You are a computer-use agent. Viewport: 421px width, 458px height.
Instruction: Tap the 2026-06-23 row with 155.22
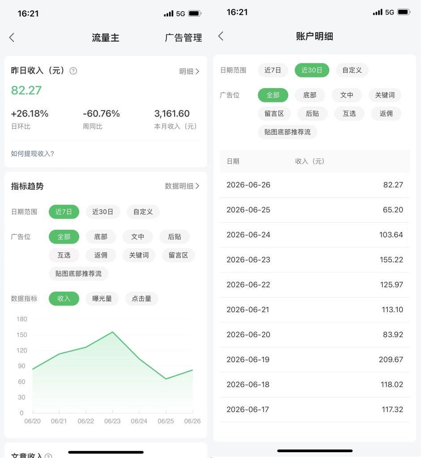pos(315,260)
